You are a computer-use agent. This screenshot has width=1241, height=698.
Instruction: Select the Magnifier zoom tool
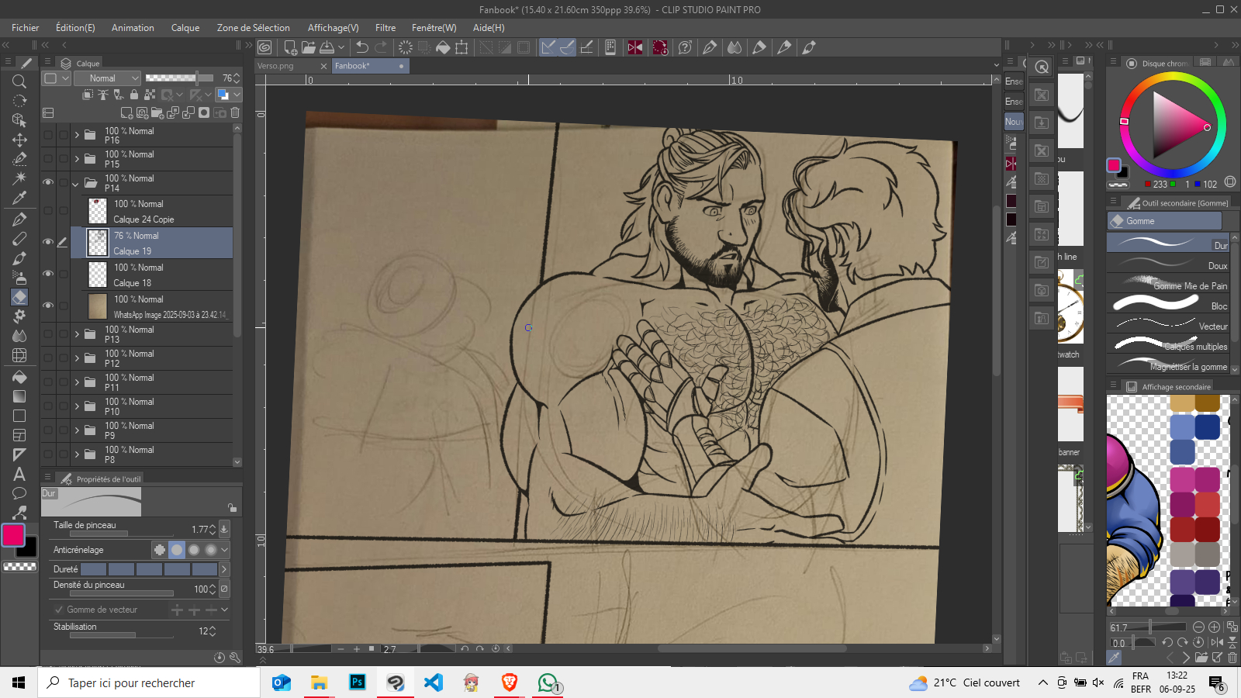coord(19,81)
